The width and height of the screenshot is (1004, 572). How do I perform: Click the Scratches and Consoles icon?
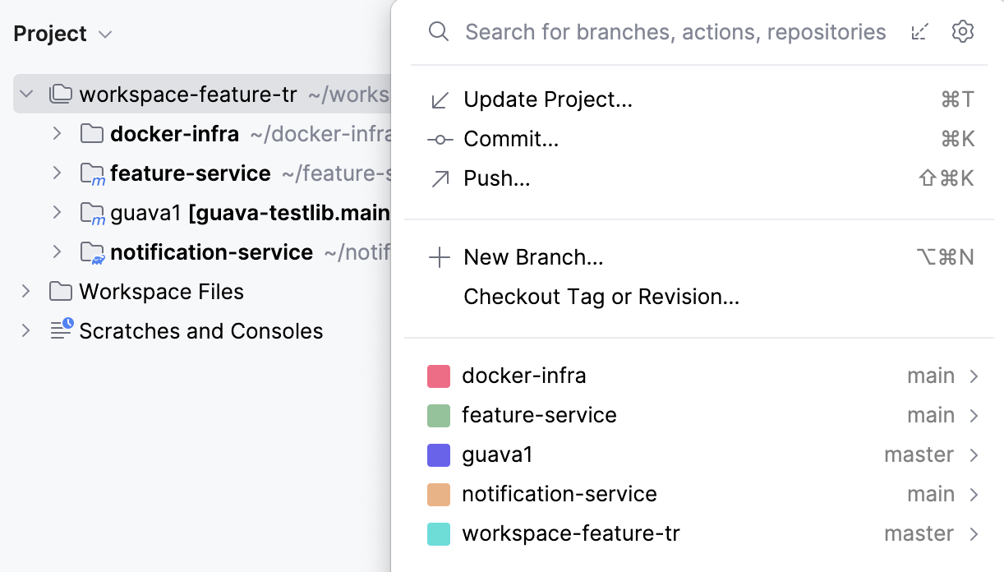pyautogui.click(x=59, y=331)
